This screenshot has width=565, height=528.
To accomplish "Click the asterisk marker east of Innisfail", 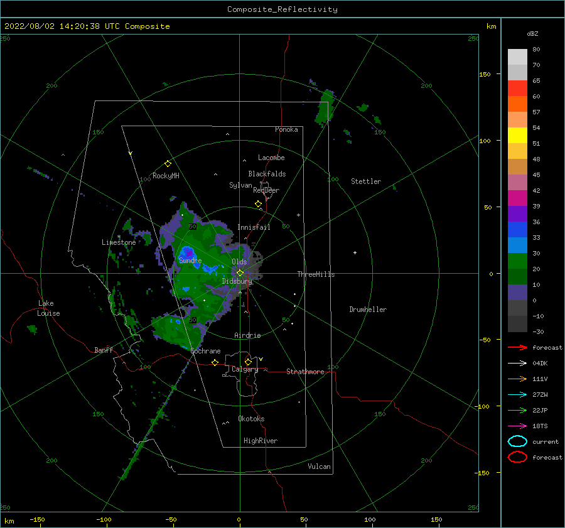I will click(x=298, y=215).
